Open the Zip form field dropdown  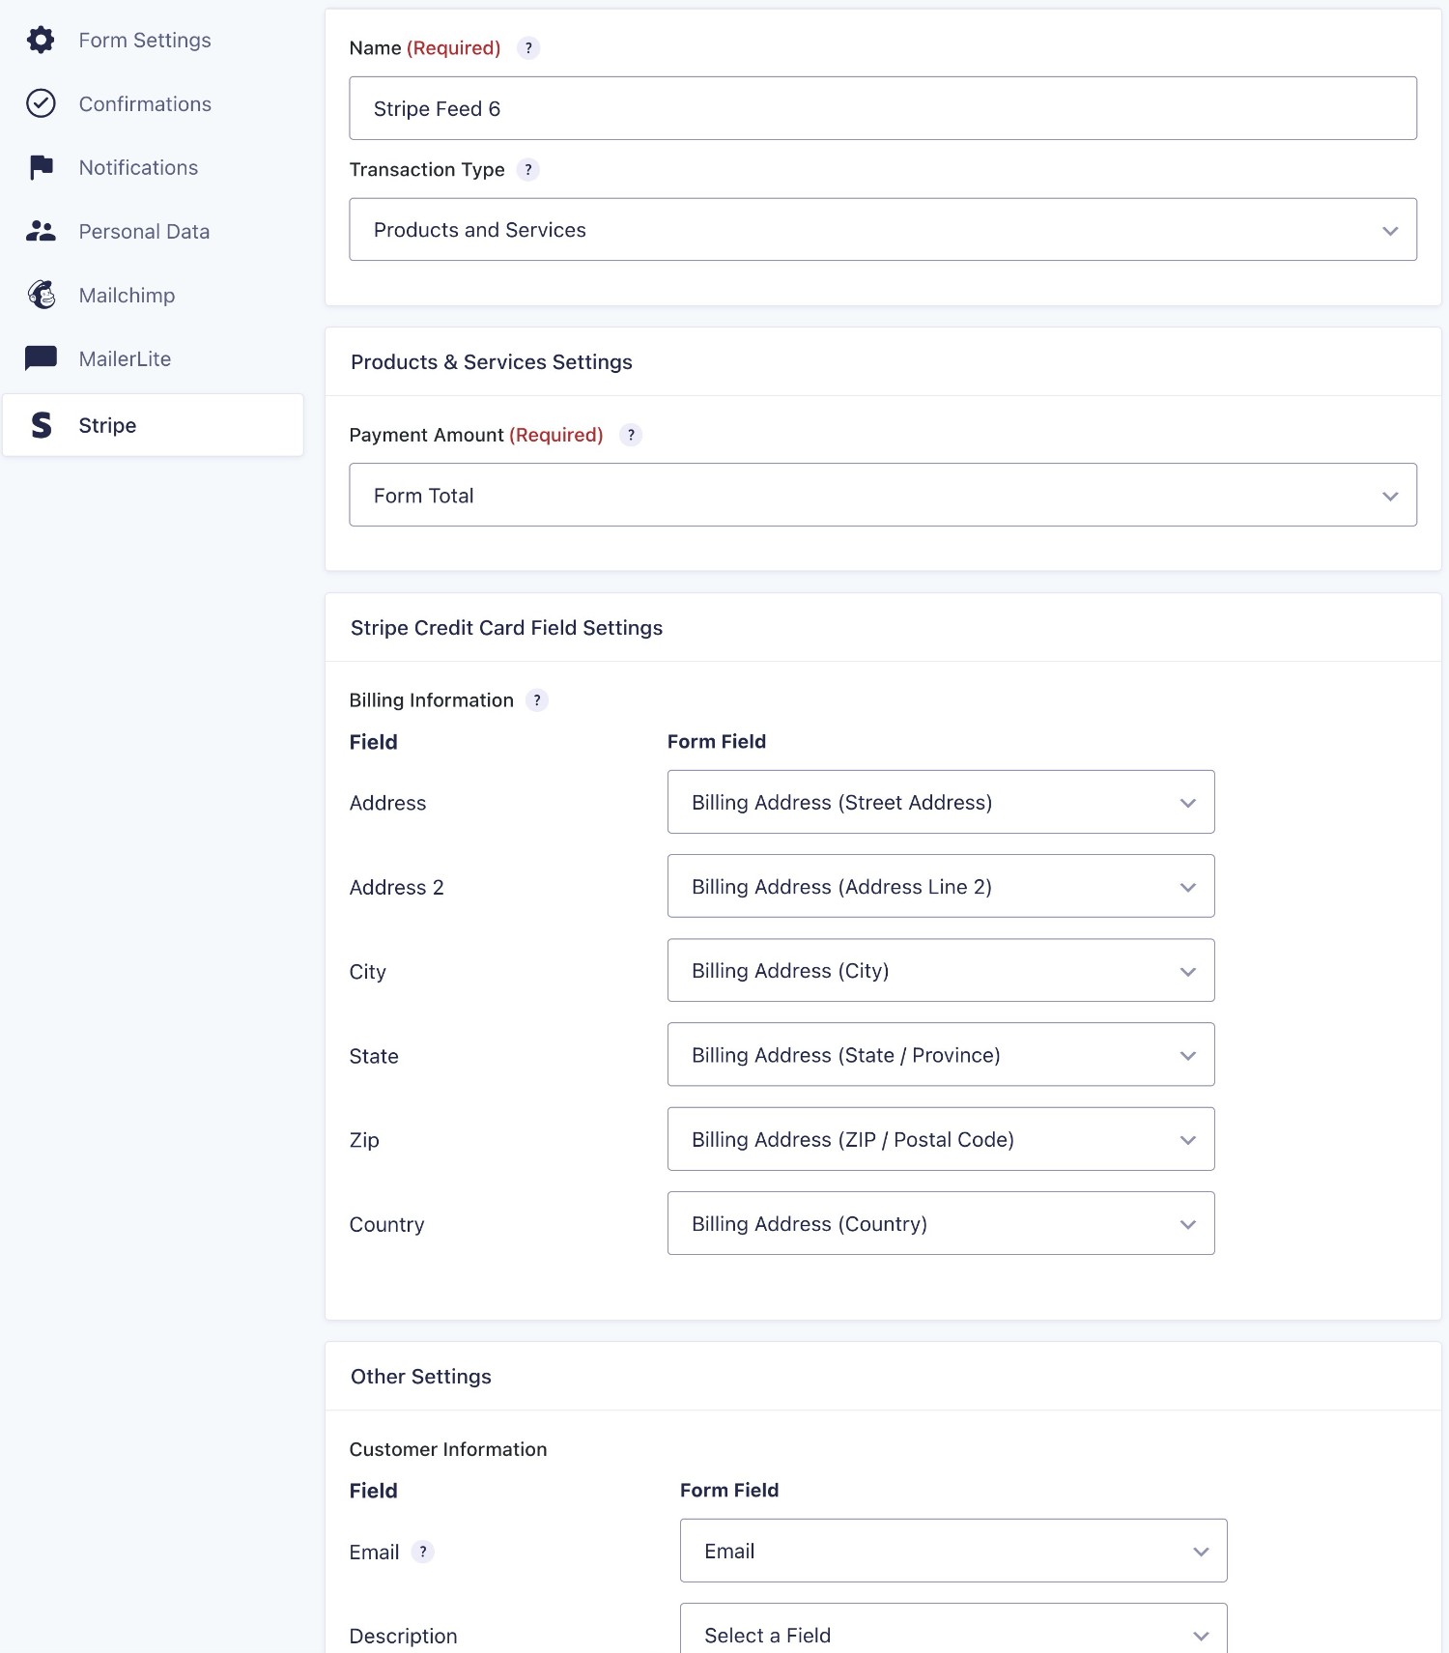click(941, 1139)
